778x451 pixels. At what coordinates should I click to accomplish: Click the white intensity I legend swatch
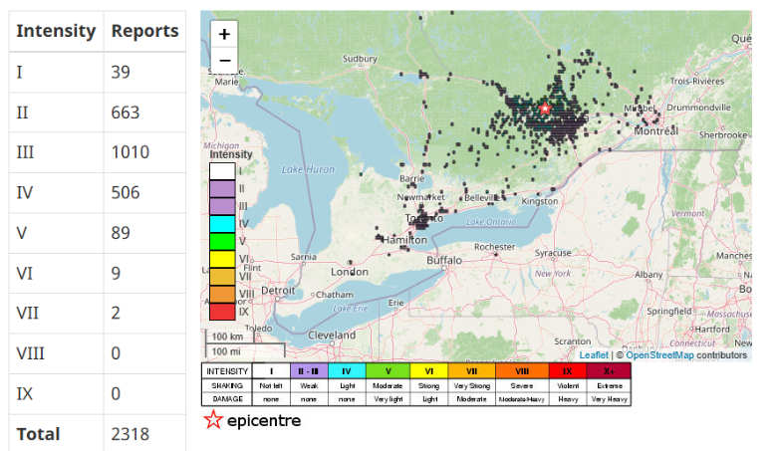221,171
